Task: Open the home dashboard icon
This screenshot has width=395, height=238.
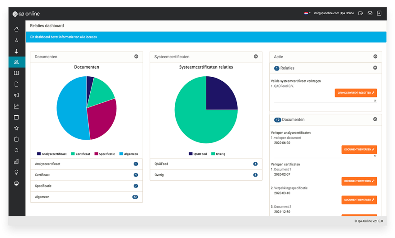Action: point(16,29)
